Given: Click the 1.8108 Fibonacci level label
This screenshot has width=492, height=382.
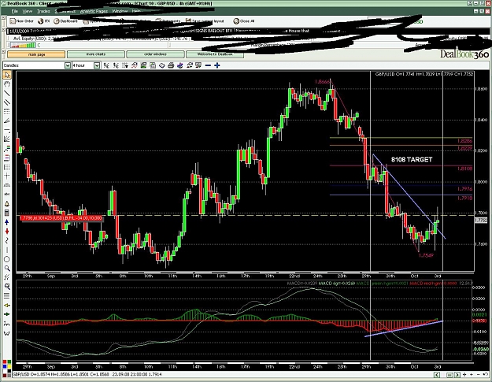Looking at the screenshot, I should click(x=464, y=169).
